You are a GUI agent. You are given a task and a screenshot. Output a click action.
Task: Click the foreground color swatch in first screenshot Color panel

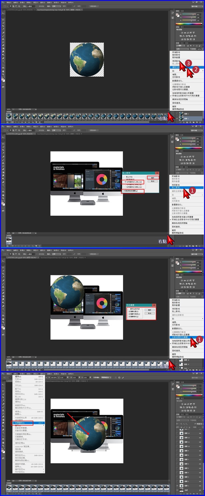pyautogui.click(x=177, y=15)
